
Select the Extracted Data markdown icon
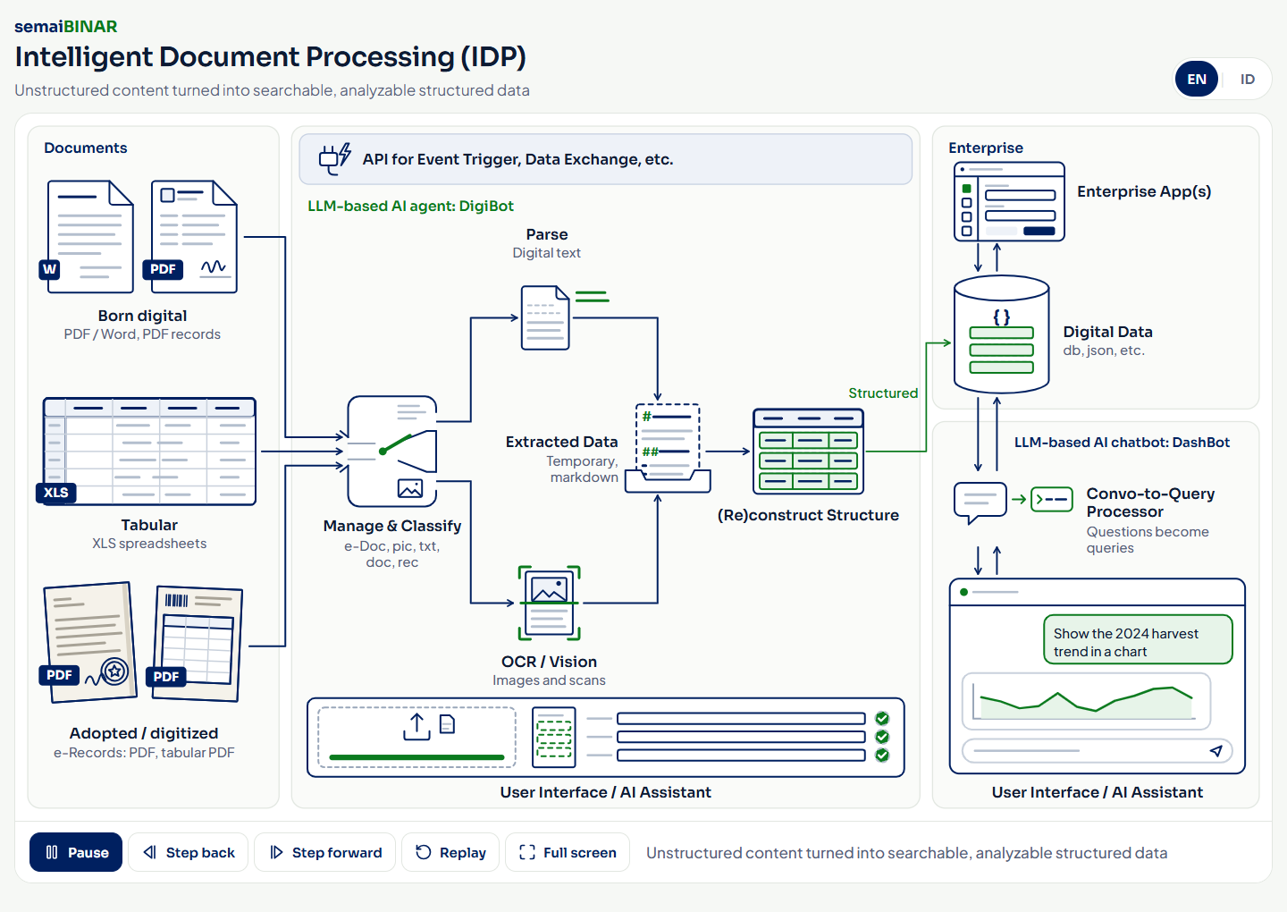[x=668, y=448]
